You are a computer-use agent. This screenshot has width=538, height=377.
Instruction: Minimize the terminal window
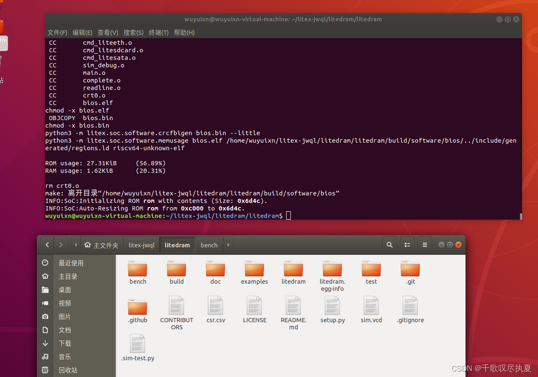coord(499,19)
